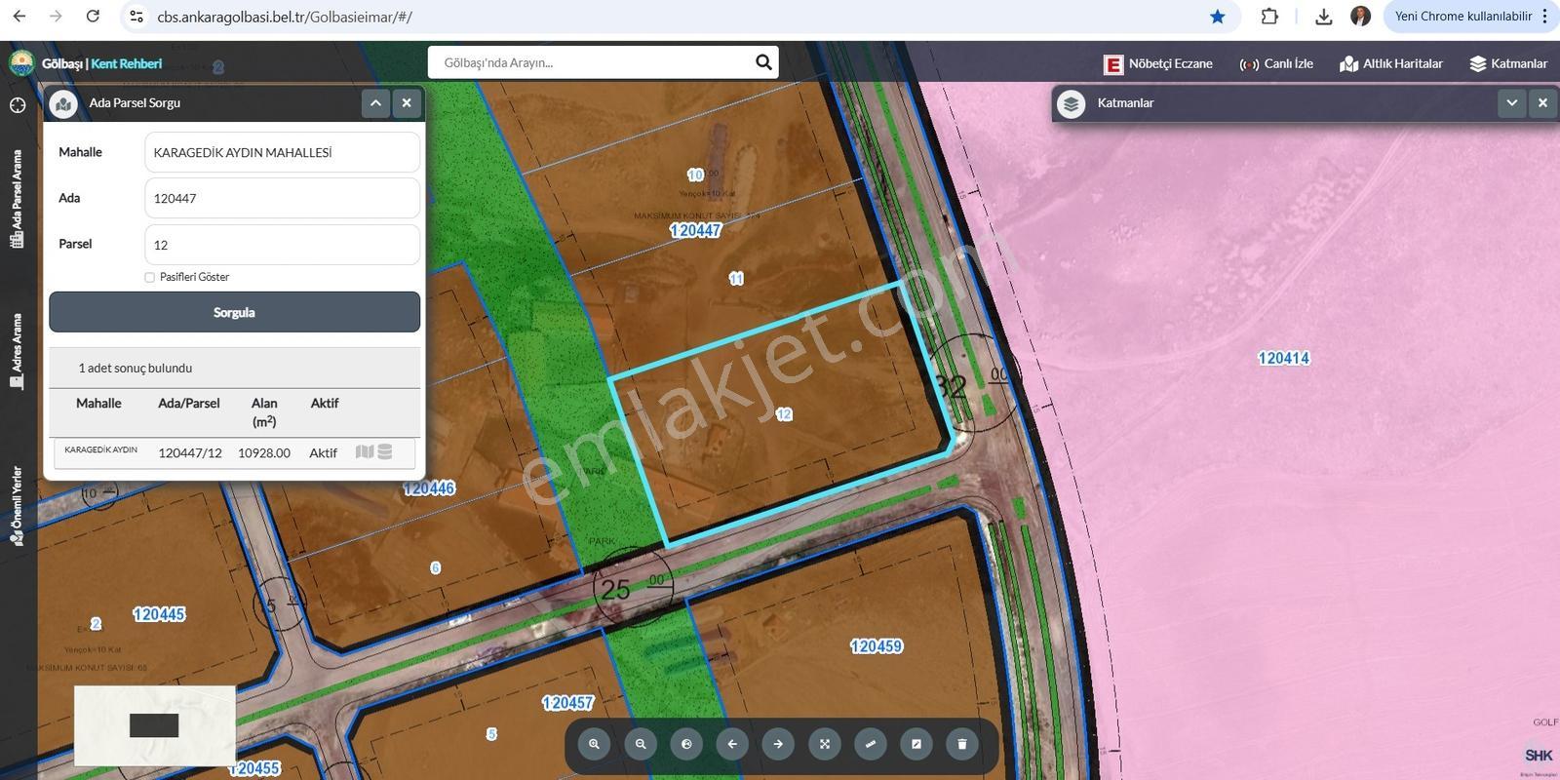Click the Ada input field
The width and height of the screenshot is (1560, 780).
[x=282, y=198]
